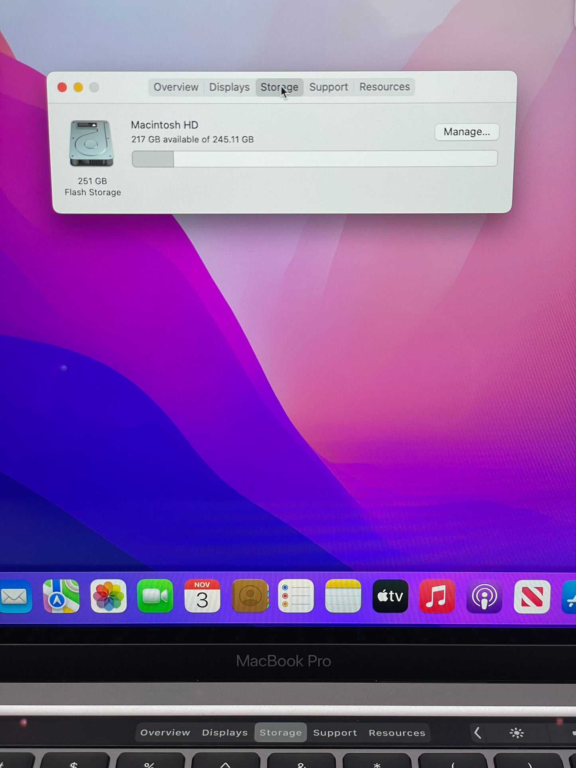Minimize the window with the yellow button

click(x=78, y=87)
